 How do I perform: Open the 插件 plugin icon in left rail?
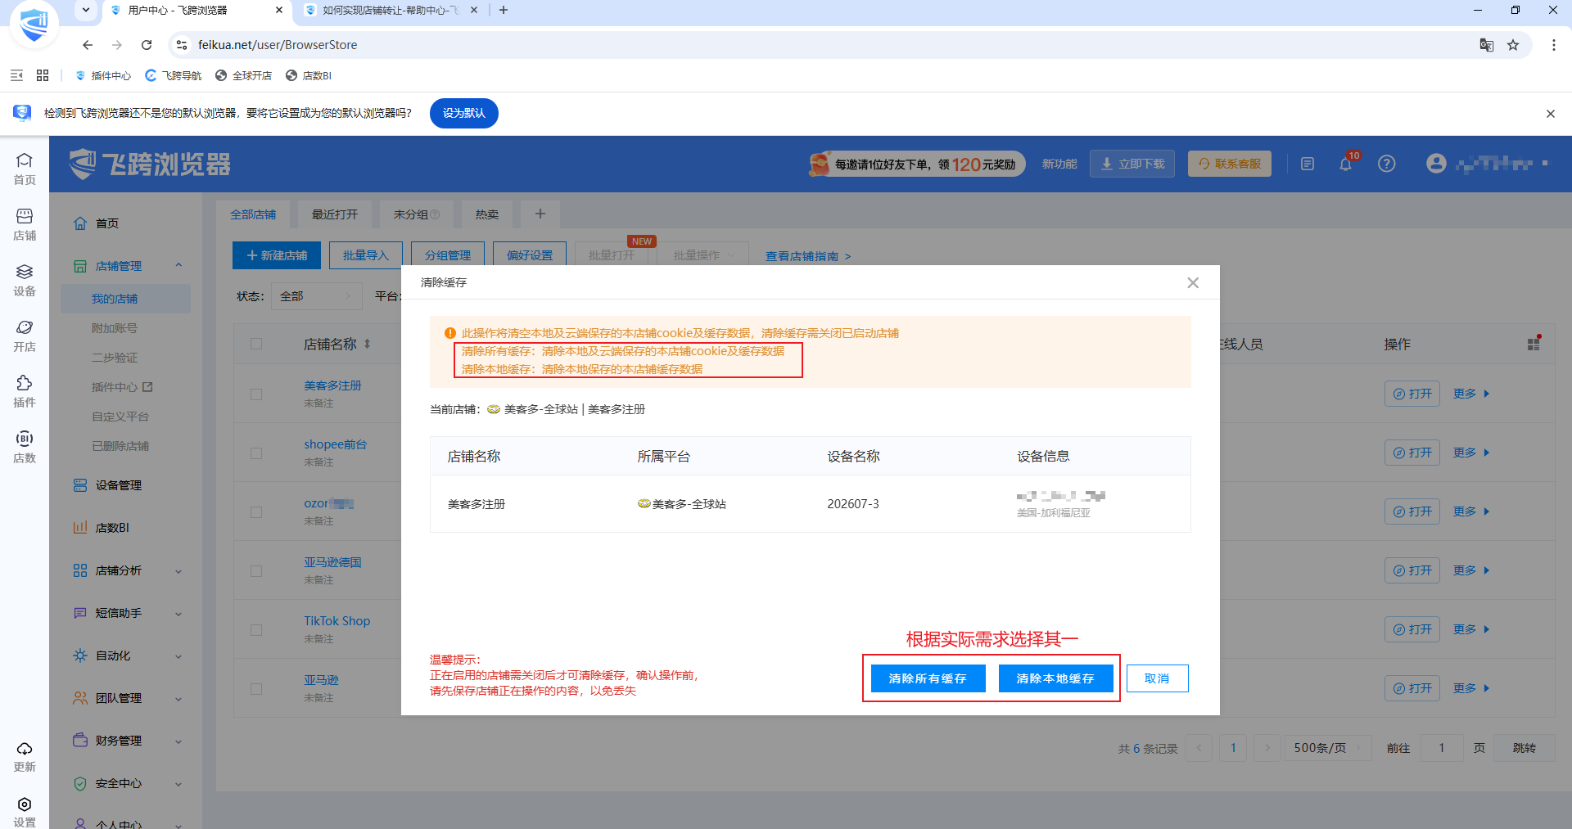pos(25,392)
